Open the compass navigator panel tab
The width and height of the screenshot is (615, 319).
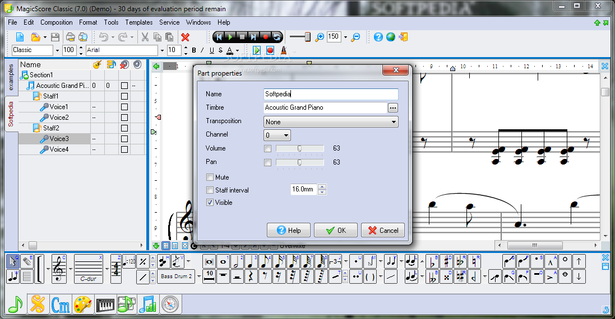(x=170, y=304)
